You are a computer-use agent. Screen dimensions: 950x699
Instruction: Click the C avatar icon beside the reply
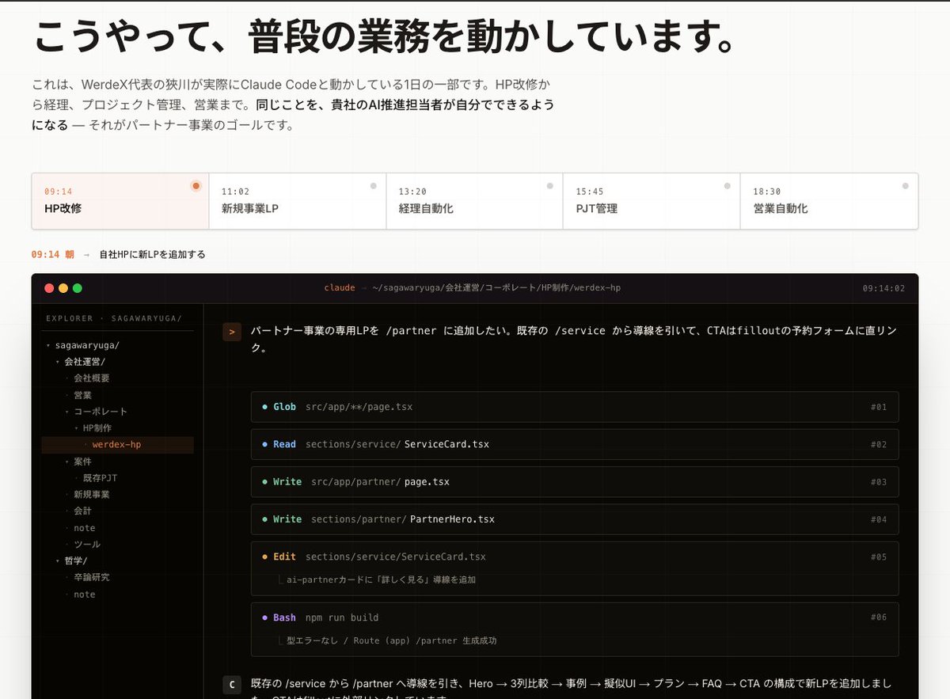(232, 685)
